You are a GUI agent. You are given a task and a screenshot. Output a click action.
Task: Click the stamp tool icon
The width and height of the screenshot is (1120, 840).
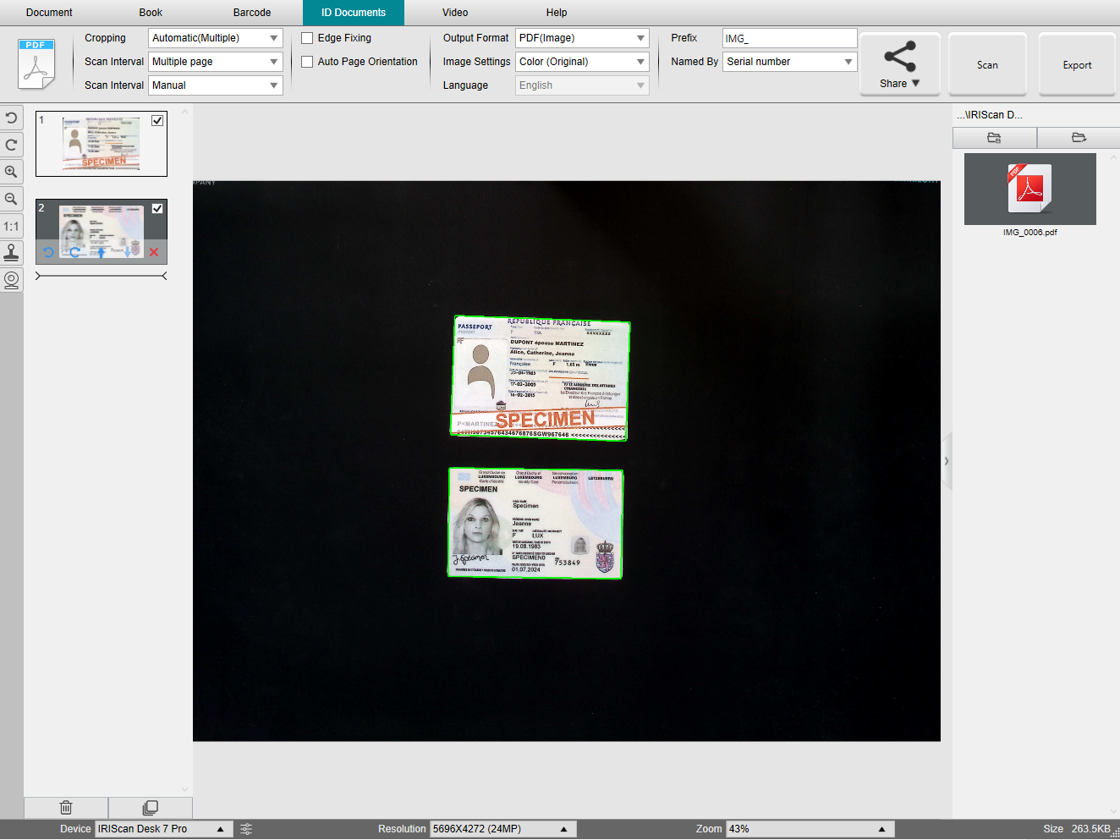pos(11,252)
